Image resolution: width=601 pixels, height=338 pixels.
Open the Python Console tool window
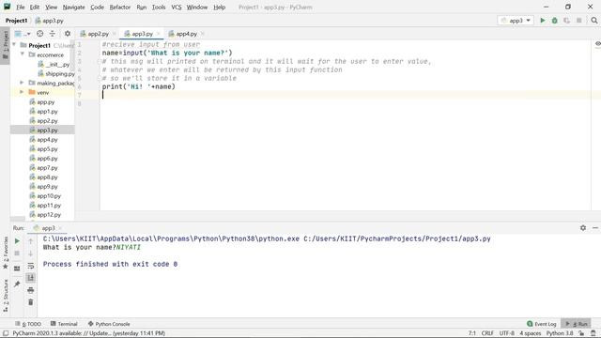pos(109,324)
